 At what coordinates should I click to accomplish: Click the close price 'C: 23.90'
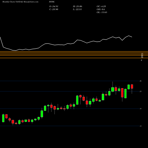(x=54, y=9)
